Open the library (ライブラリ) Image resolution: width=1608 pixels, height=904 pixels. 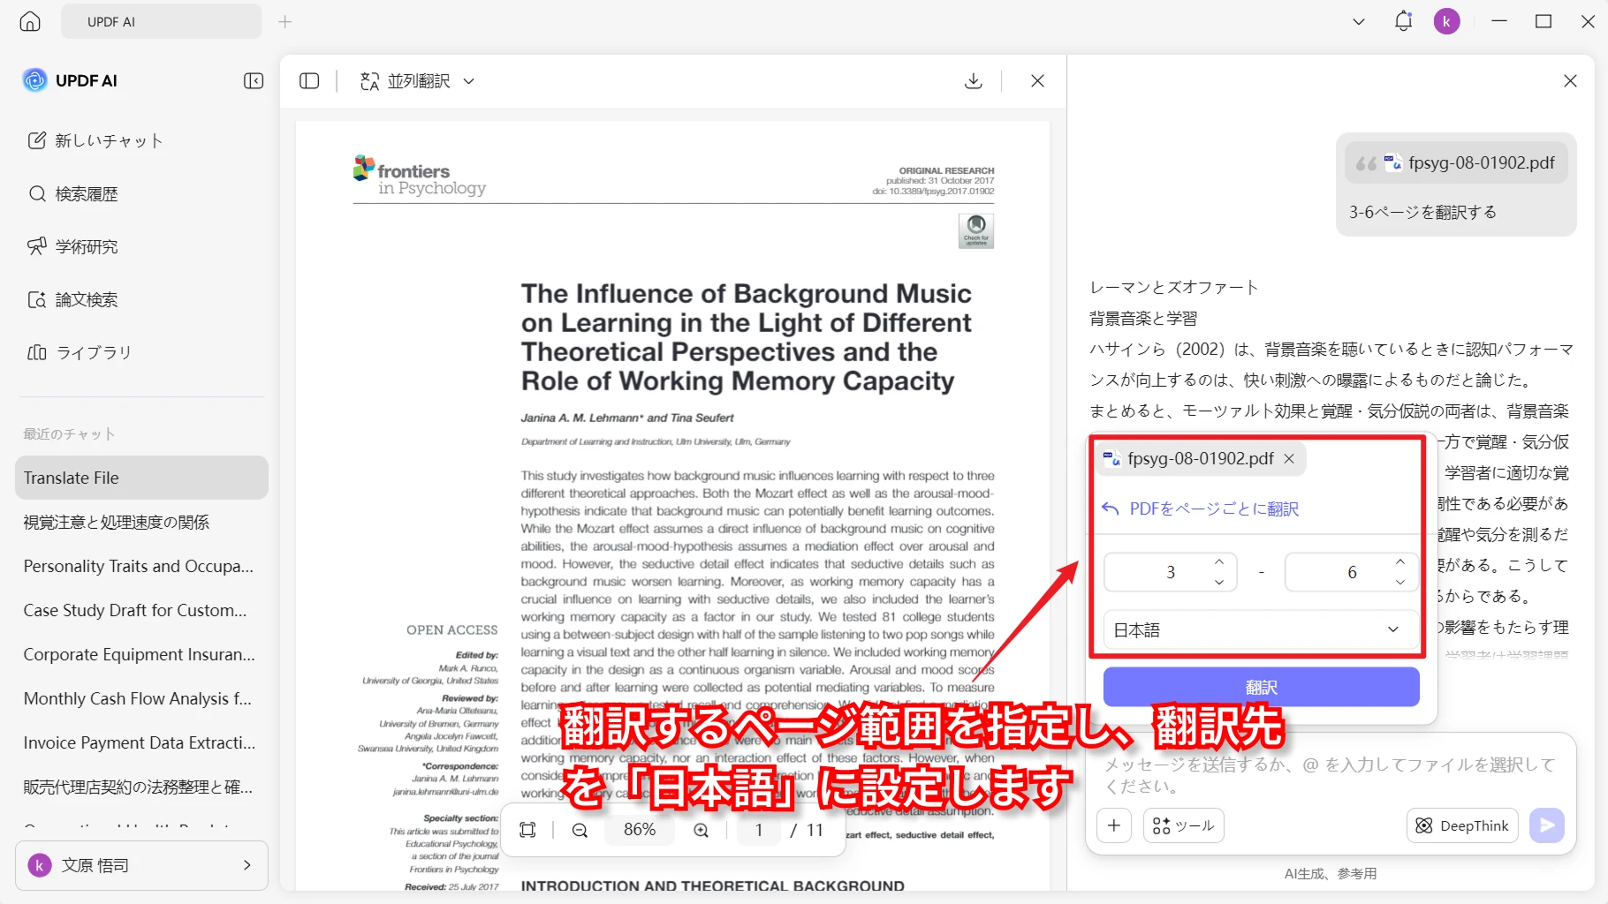(80, 352)
